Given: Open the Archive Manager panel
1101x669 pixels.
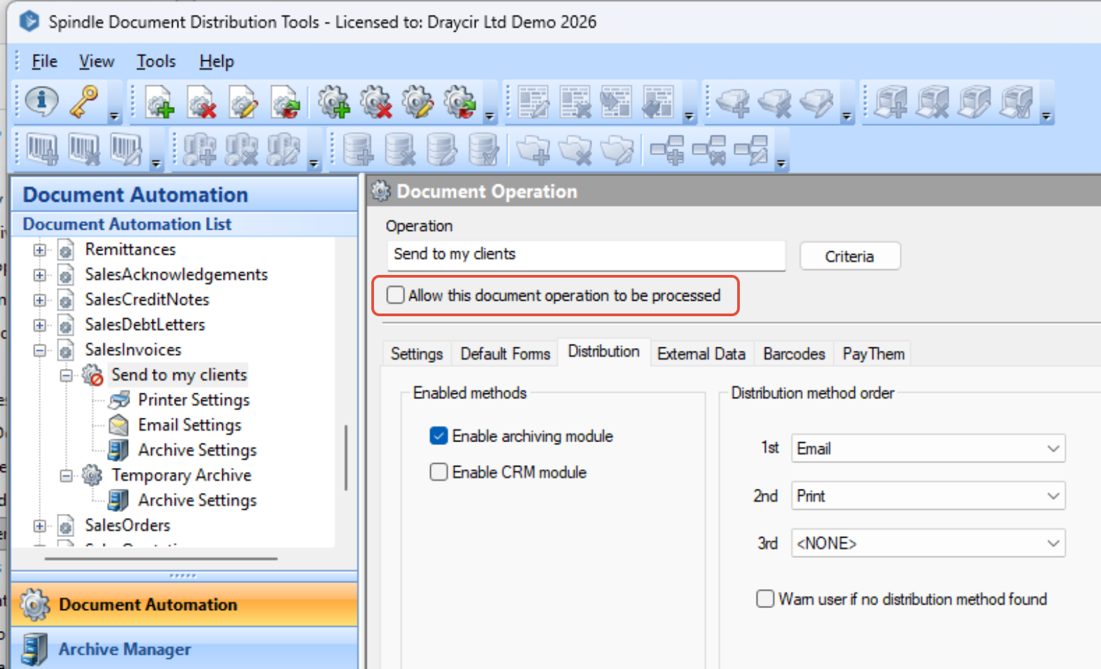Looking at the screenshot, I should [x=184, y=649].
